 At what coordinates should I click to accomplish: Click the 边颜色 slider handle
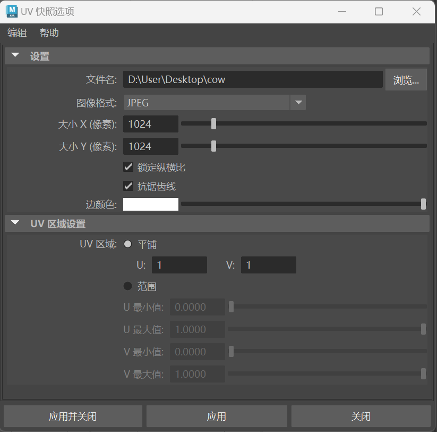coord(423,204)
